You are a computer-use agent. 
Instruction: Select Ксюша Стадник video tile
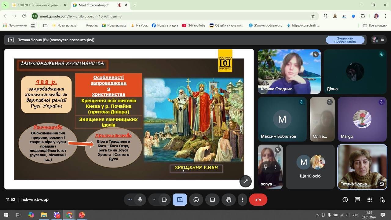tap(289, 71)
